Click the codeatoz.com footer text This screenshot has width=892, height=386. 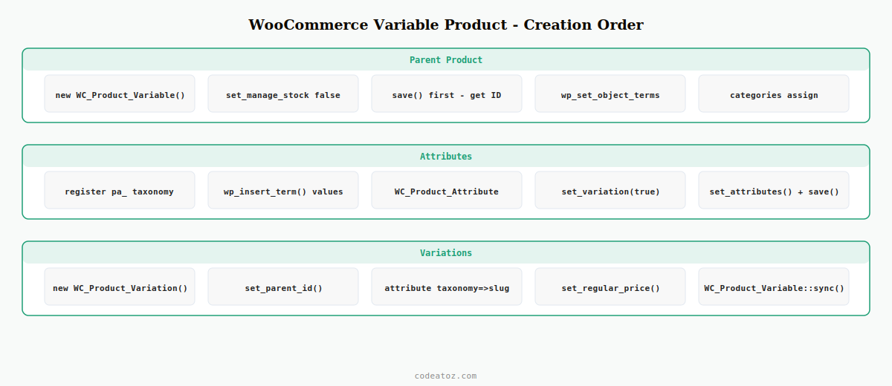point(446,376)
